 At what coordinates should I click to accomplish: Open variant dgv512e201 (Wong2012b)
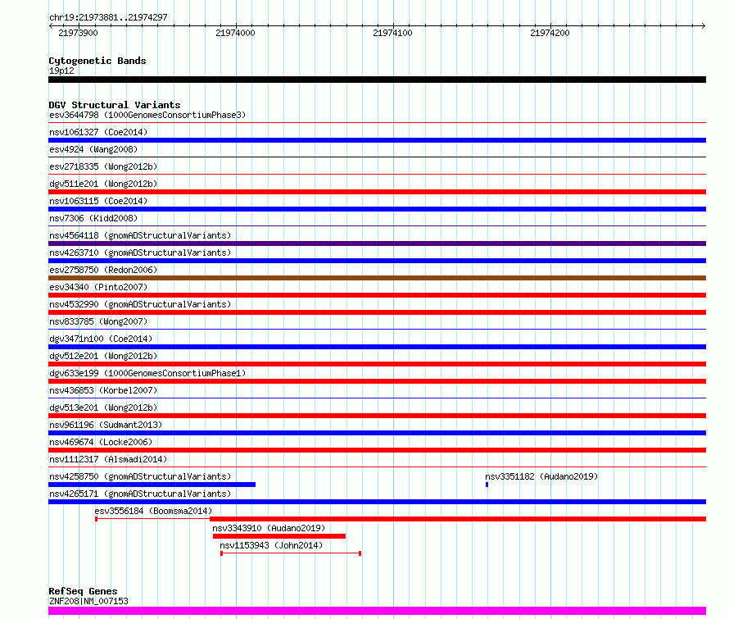[103, 356]
